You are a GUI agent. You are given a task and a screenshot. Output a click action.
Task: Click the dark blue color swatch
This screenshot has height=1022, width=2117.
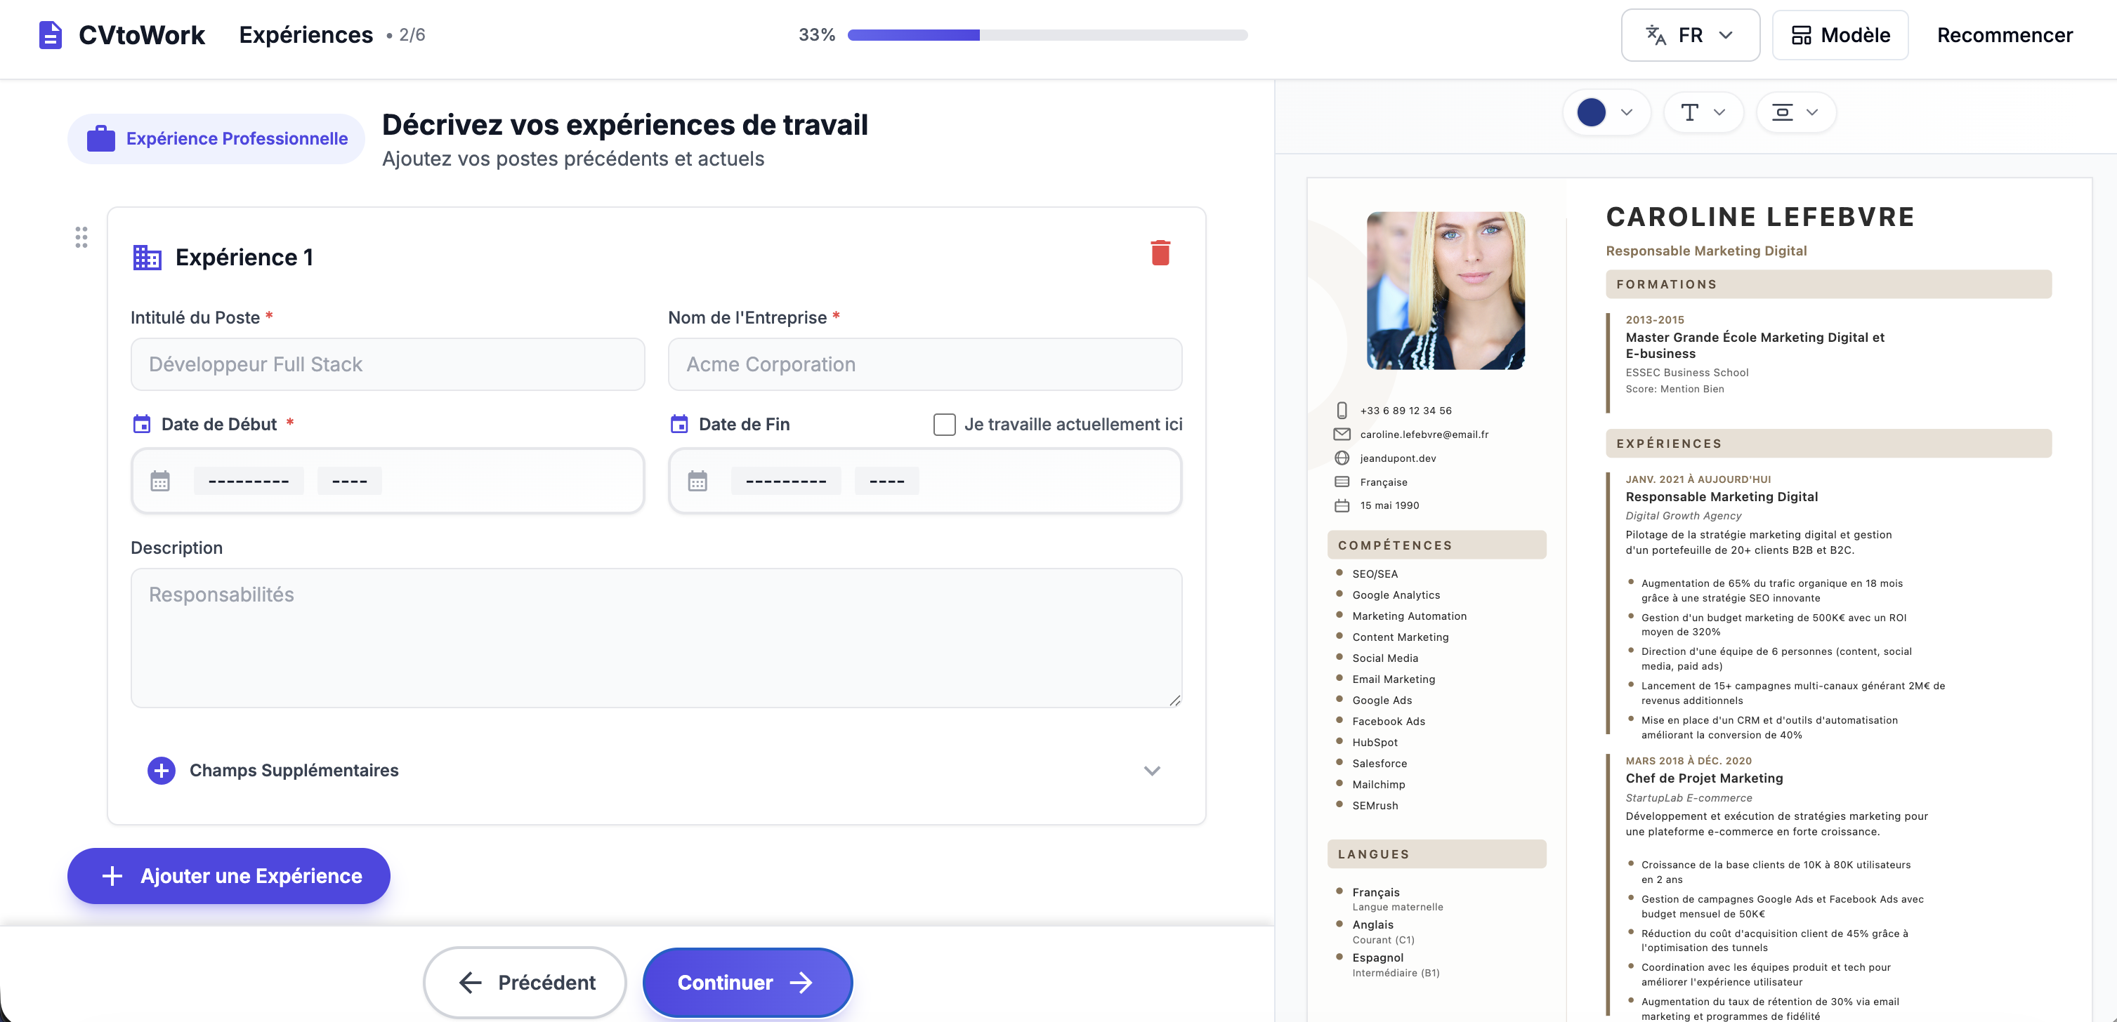(1591, 112)
